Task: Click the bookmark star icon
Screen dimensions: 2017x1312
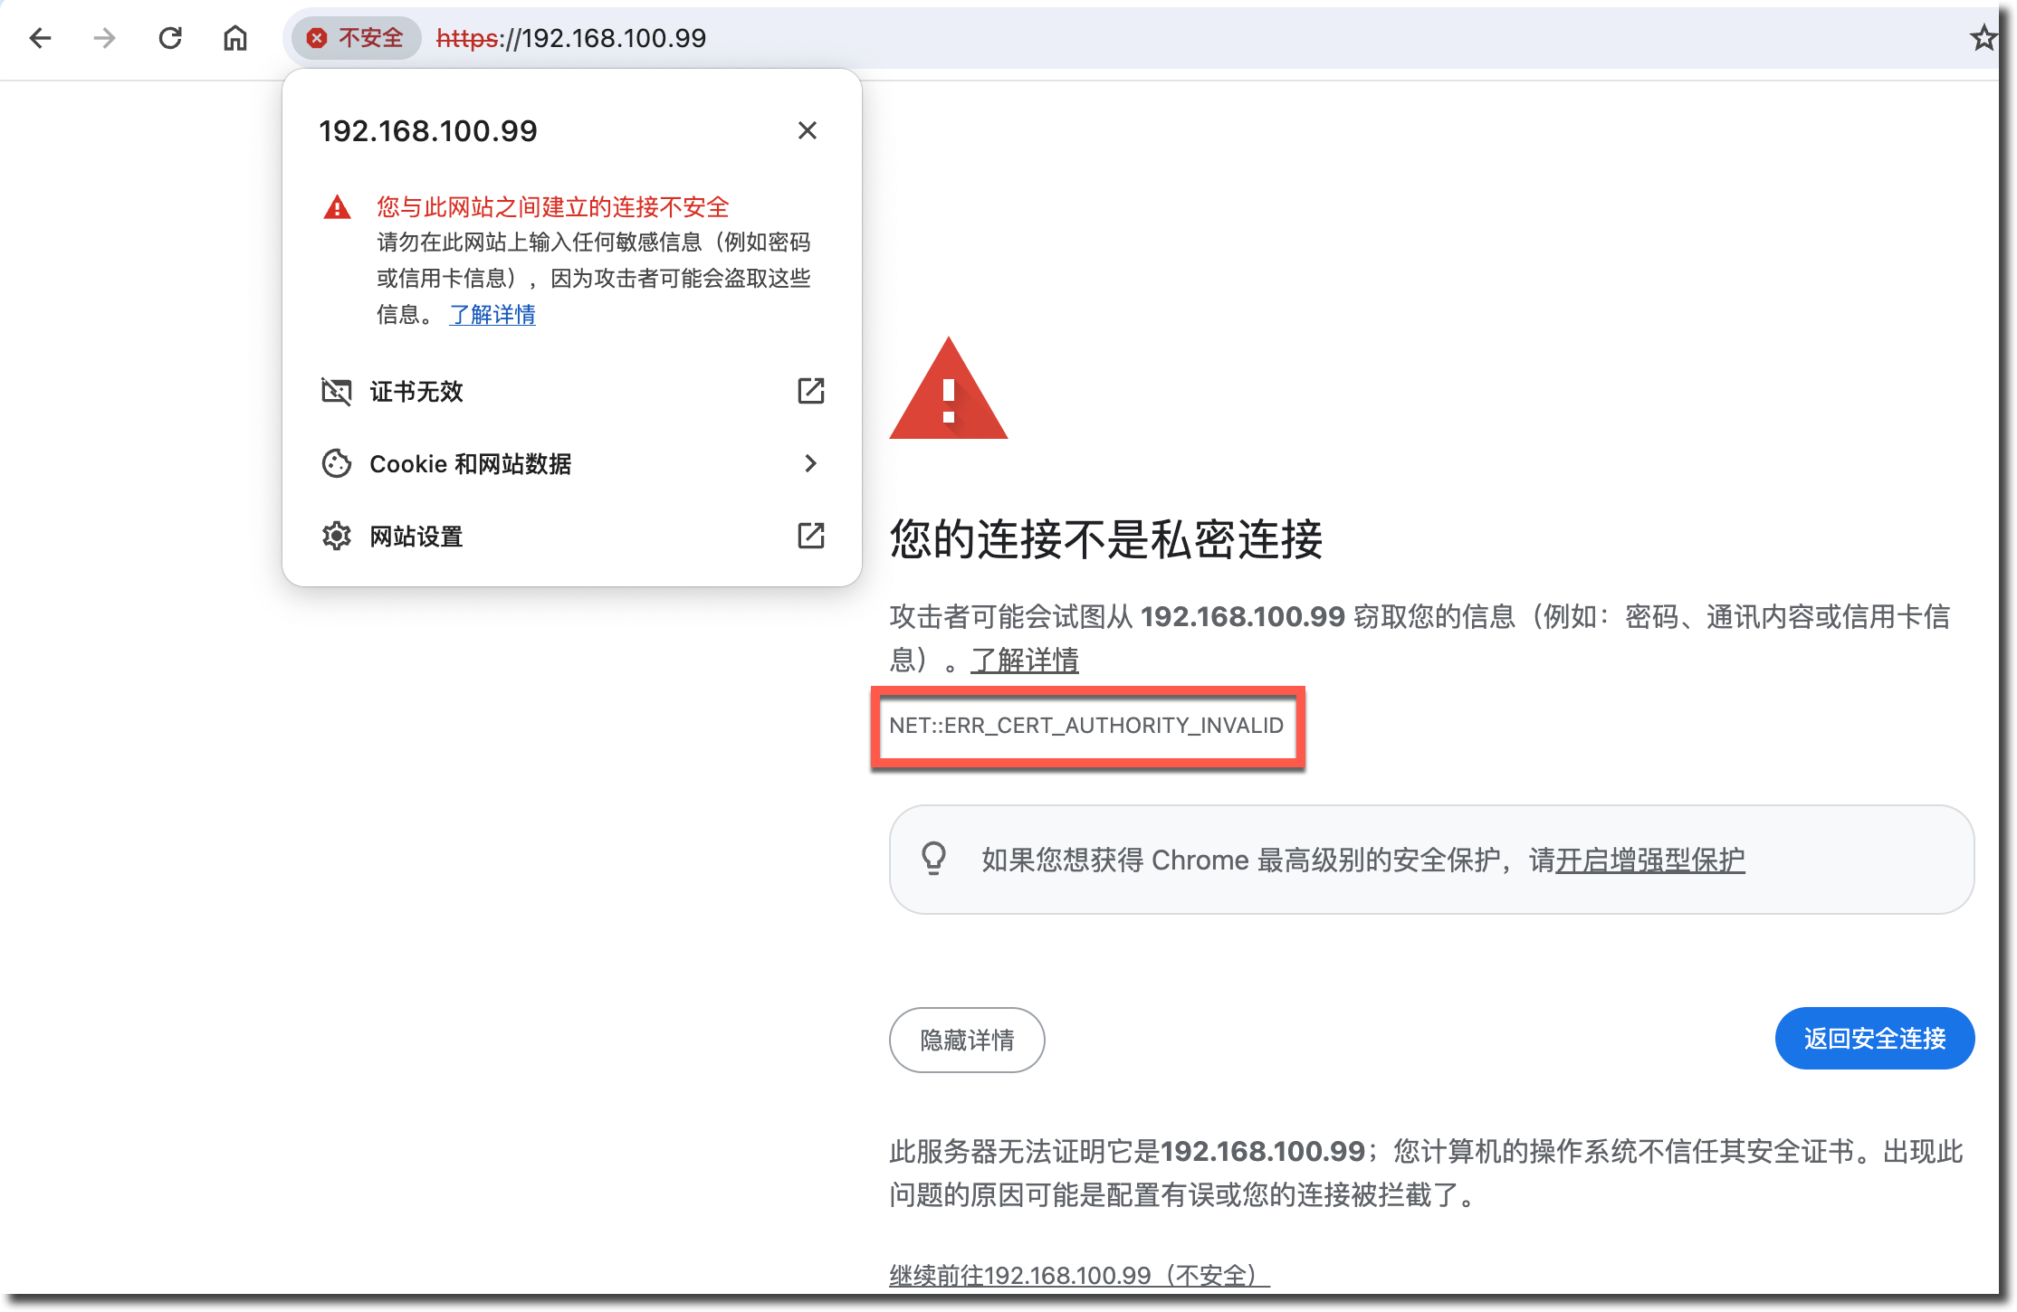Action: pyautogui.click(x=1983, y=38)
